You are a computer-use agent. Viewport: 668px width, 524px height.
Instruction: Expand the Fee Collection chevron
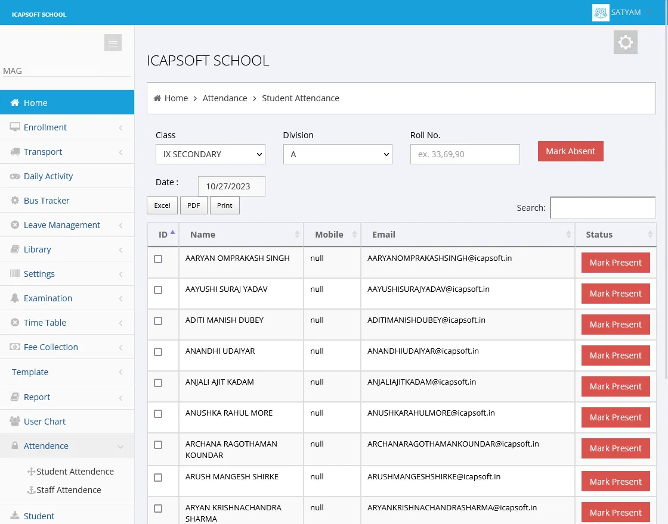click(x=121, y=348)
